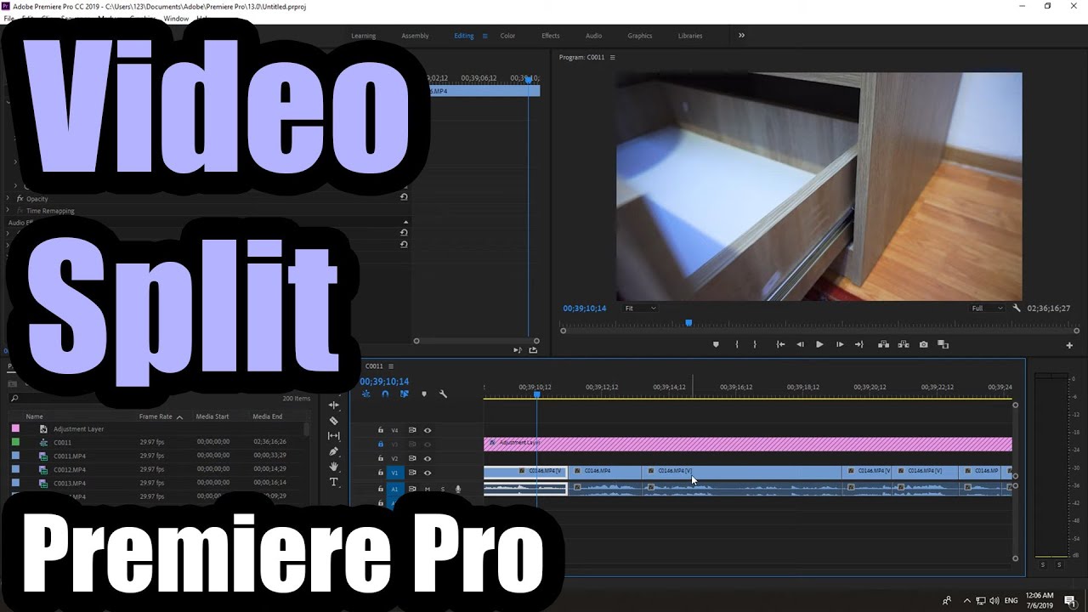Open Program monitor wrench settings

click(1017, 309)
